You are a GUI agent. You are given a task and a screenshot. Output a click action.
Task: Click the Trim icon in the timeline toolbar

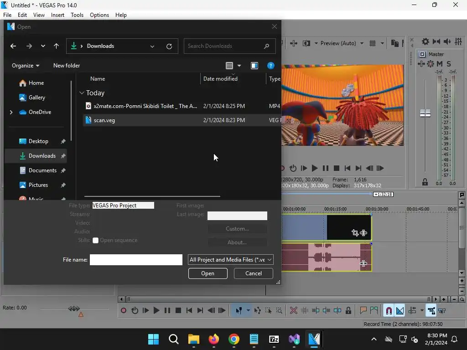tap(305, 311)
